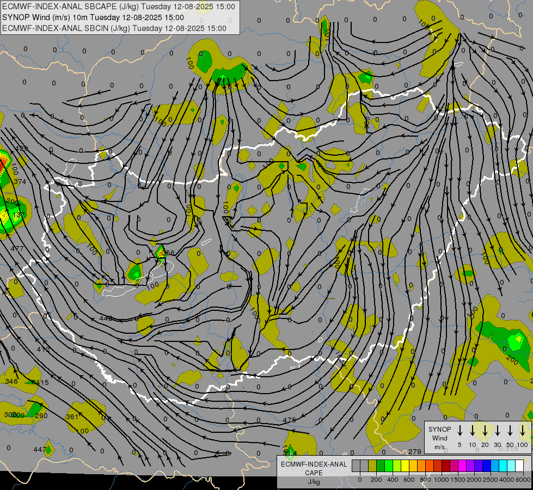This screenshot has width=533, height=490.
Task: Pick the white swatch at the 6000 end
Action: click(x=519, y=465)
